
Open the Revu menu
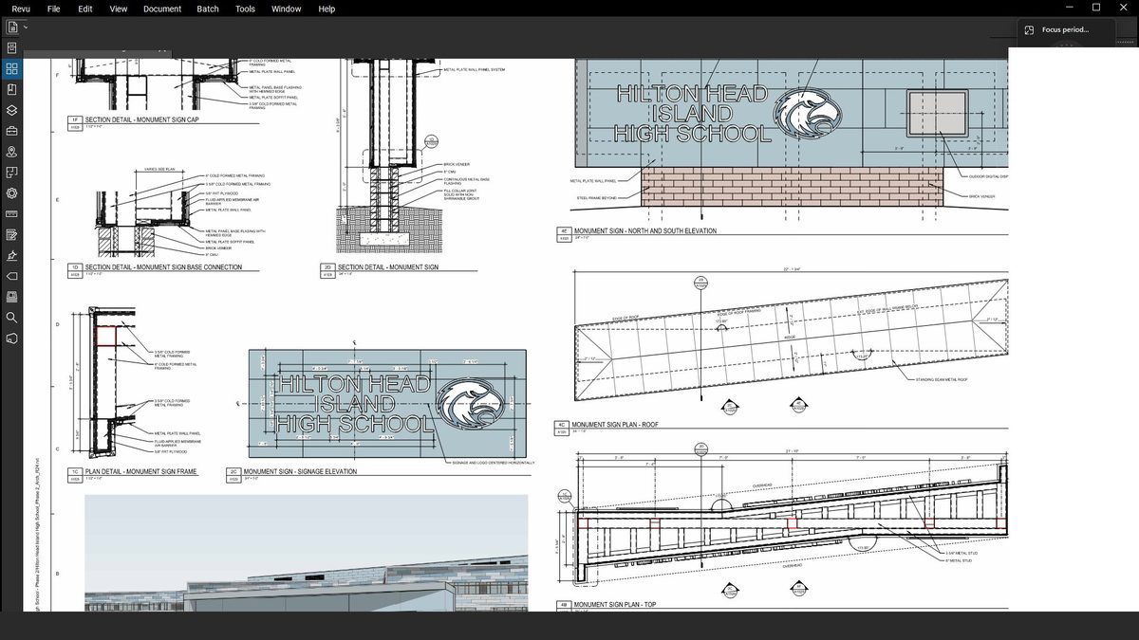click(x=21, y=9)
